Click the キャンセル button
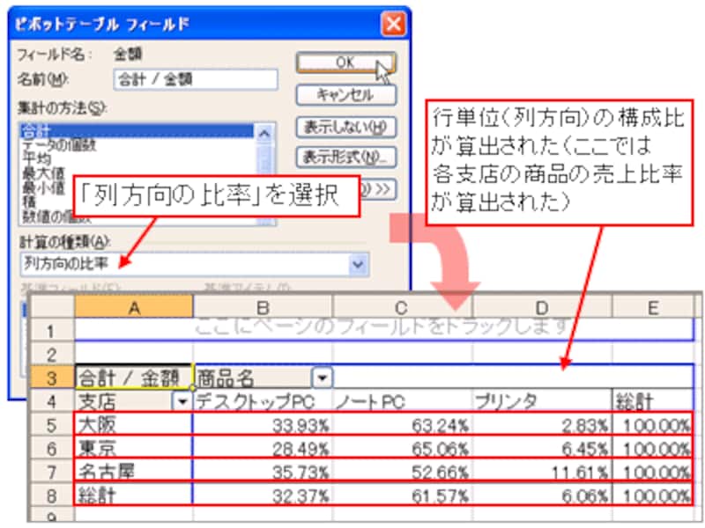 [345, 95]
